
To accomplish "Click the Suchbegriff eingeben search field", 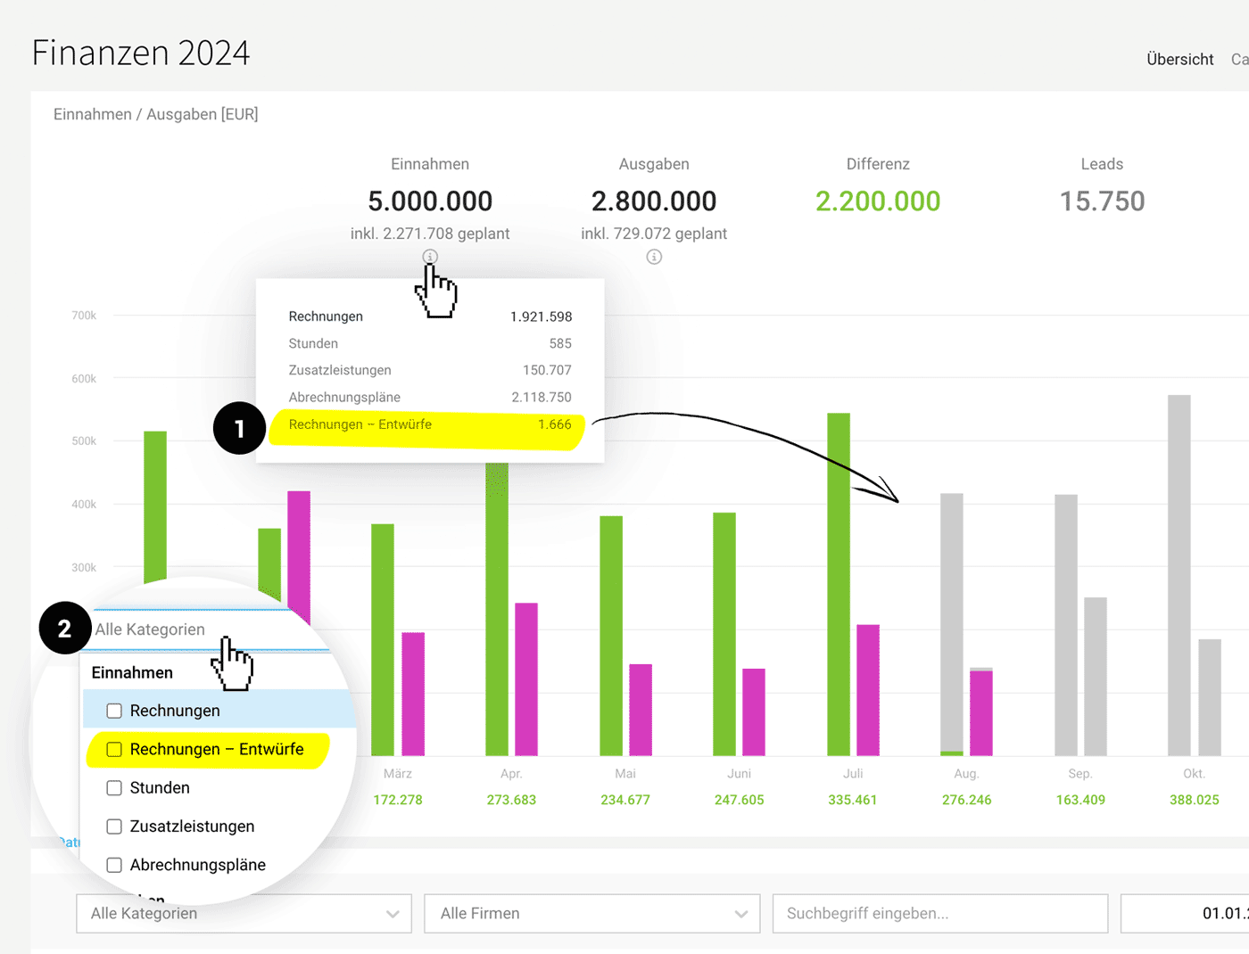I will click(940, 913).
